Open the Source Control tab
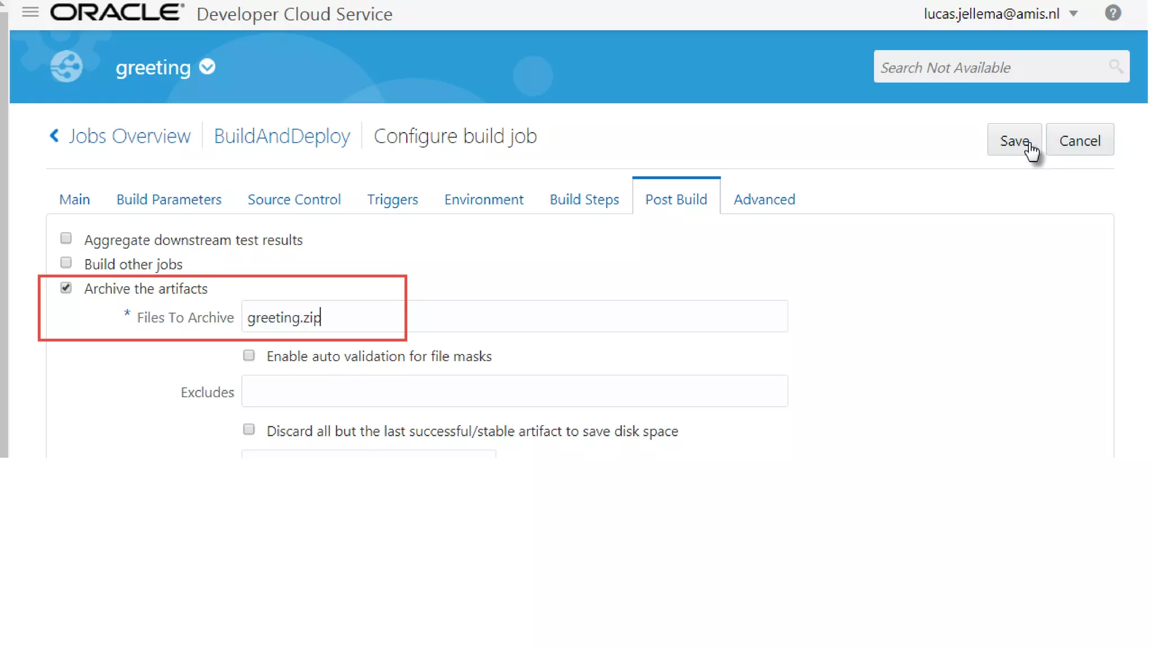The width and height of the screenshot is (1152, 648). [x=294, y=199]
